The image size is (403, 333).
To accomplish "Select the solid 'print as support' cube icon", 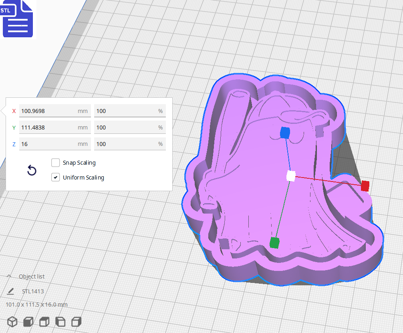I will (x=28, y=321).
